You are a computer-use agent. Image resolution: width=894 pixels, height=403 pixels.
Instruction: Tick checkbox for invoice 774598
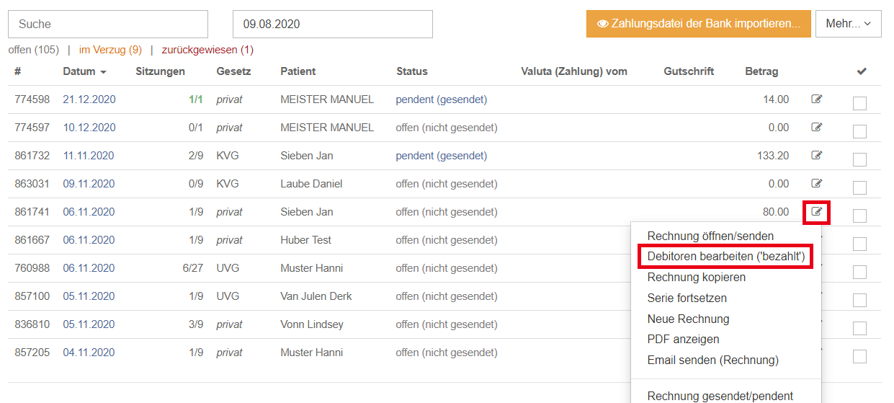[x=859, y=103]
